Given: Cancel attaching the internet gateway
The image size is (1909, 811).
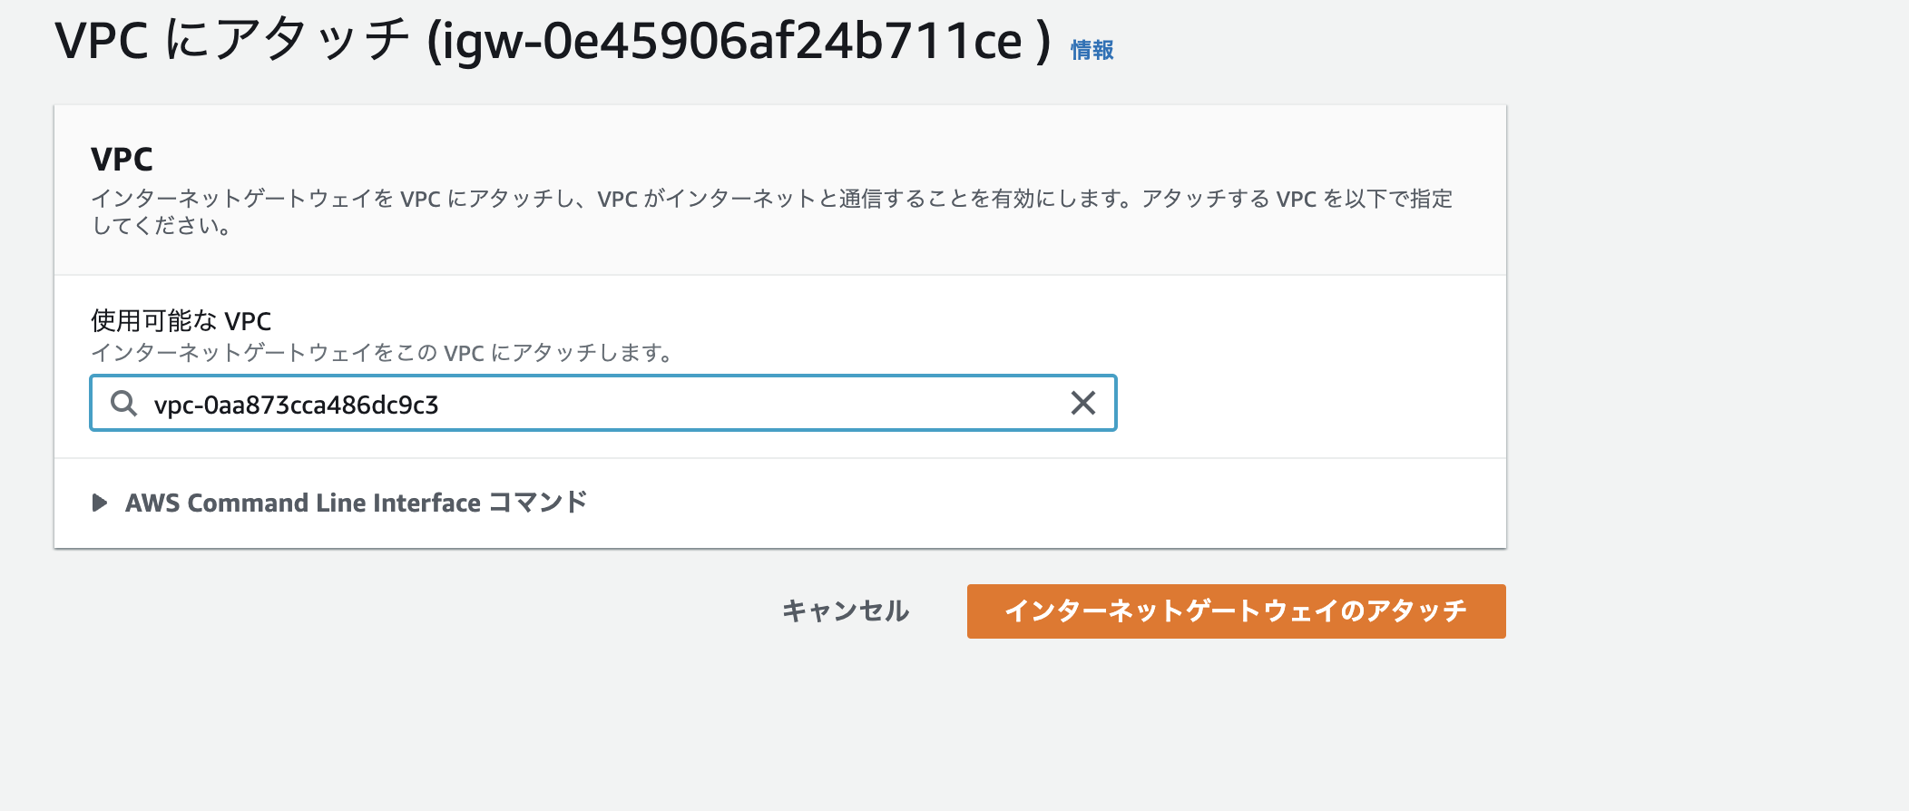Looking at the screenshot, I should click(x=844, y=611).
